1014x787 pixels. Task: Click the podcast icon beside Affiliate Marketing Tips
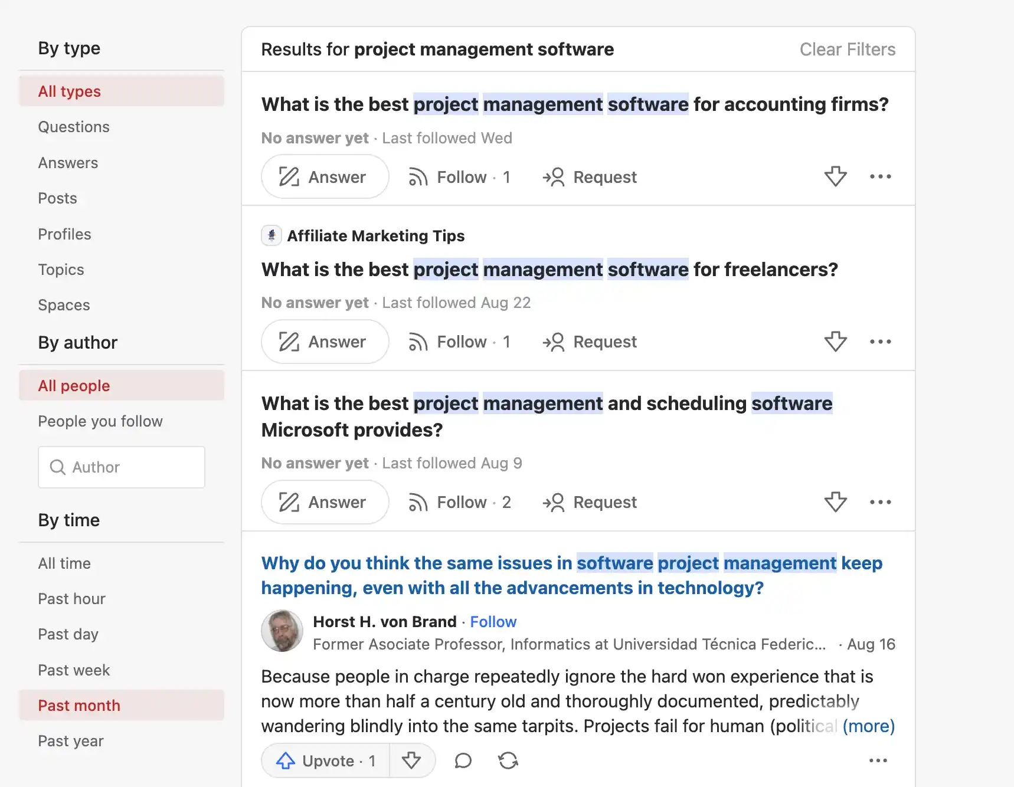[x=271, y=235]
